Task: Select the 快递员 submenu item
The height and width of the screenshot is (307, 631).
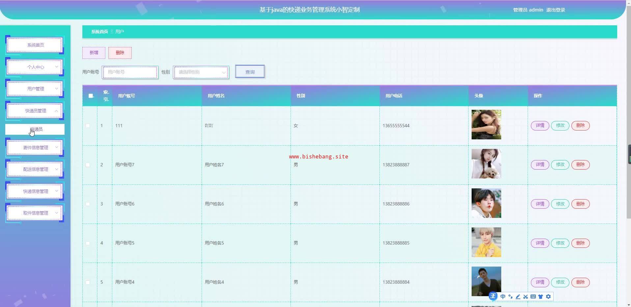Action: click(x=35, y=129)
